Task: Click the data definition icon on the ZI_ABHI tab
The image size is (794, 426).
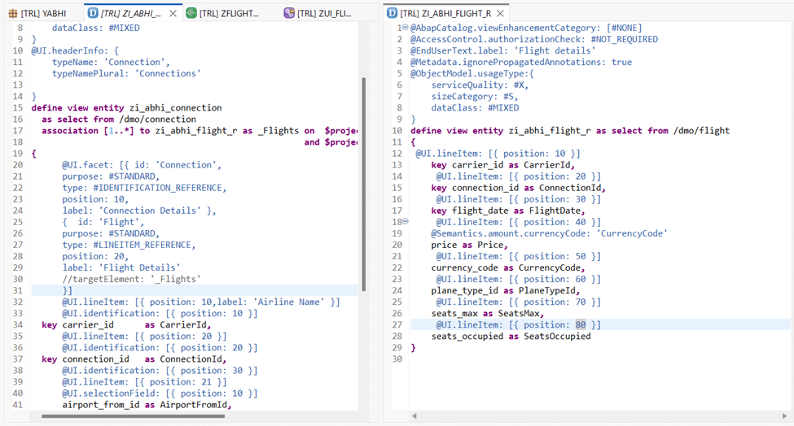Action: click(93, 14)
